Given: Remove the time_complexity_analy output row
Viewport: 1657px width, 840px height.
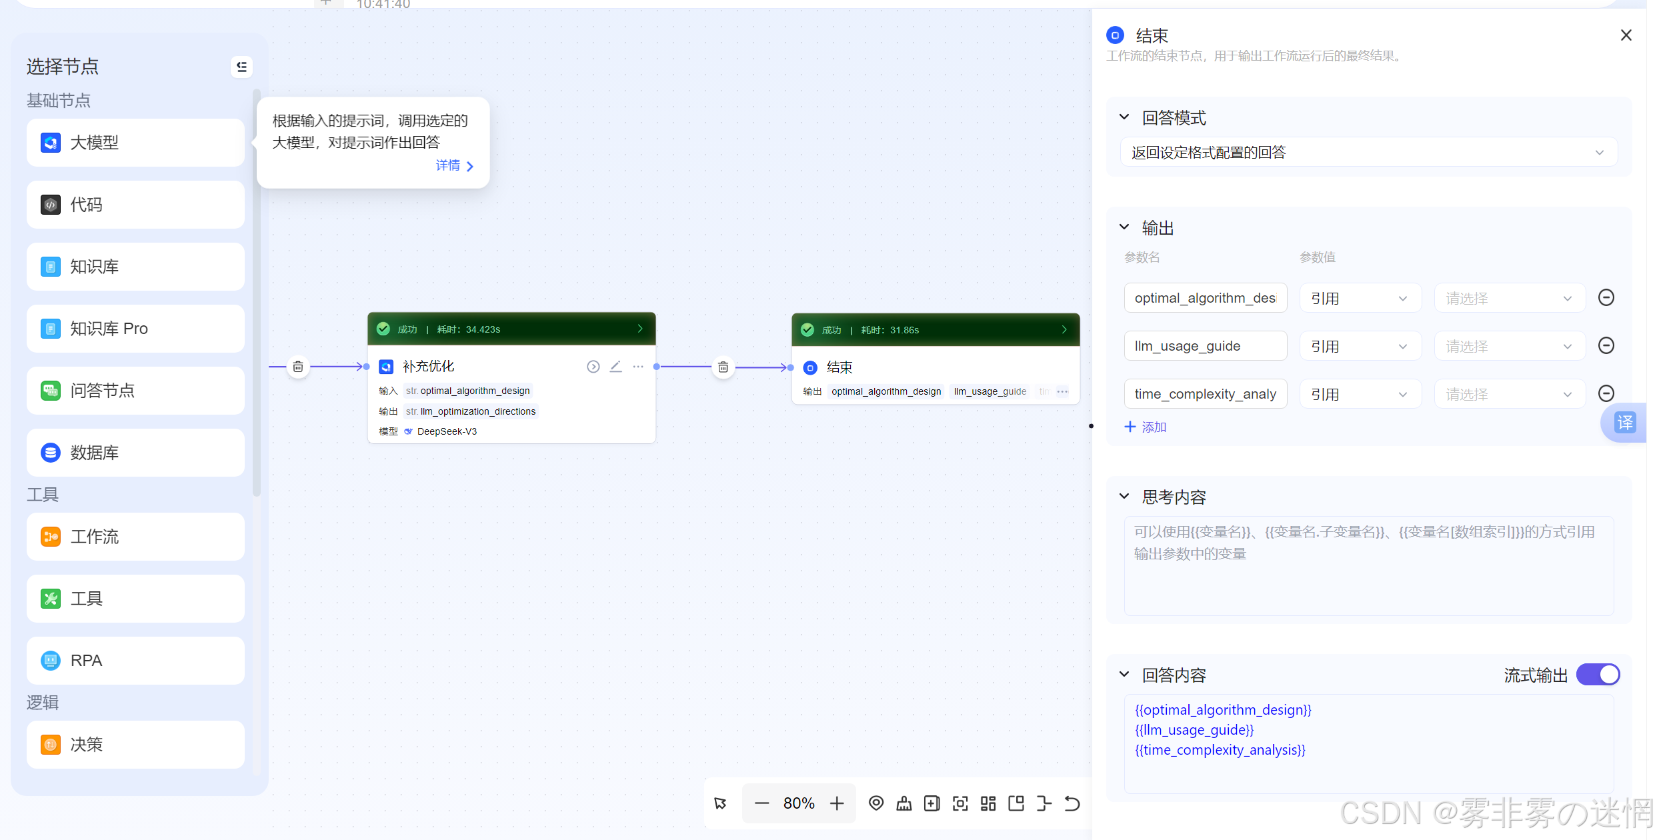Looking at the screenshot, I should (x=1606, y=393).
